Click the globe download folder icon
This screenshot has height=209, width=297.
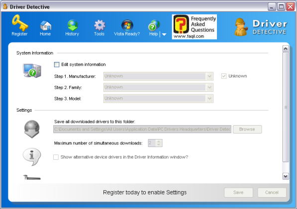[32, 129]
